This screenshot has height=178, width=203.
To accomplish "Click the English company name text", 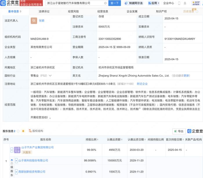I will [x=134, y=76].
